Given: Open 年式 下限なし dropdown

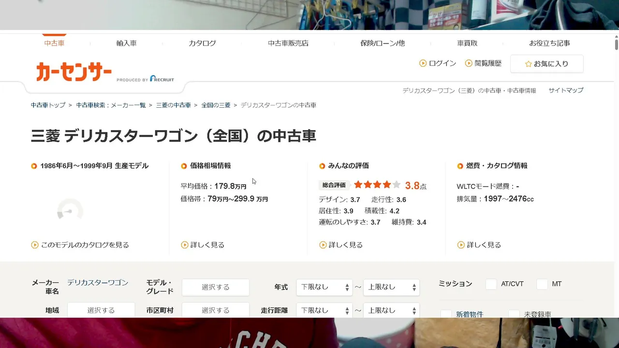Looking at the screenshot, I should 324,287.
